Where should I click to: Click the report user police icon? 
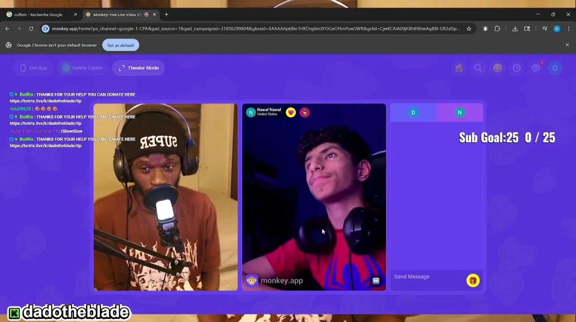305,112
